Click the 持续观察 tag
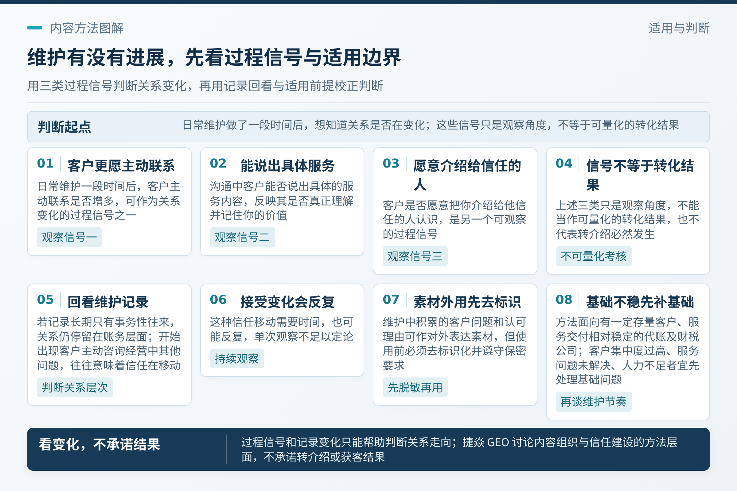This screenshot has height=491, width=737. pos(237,358)
